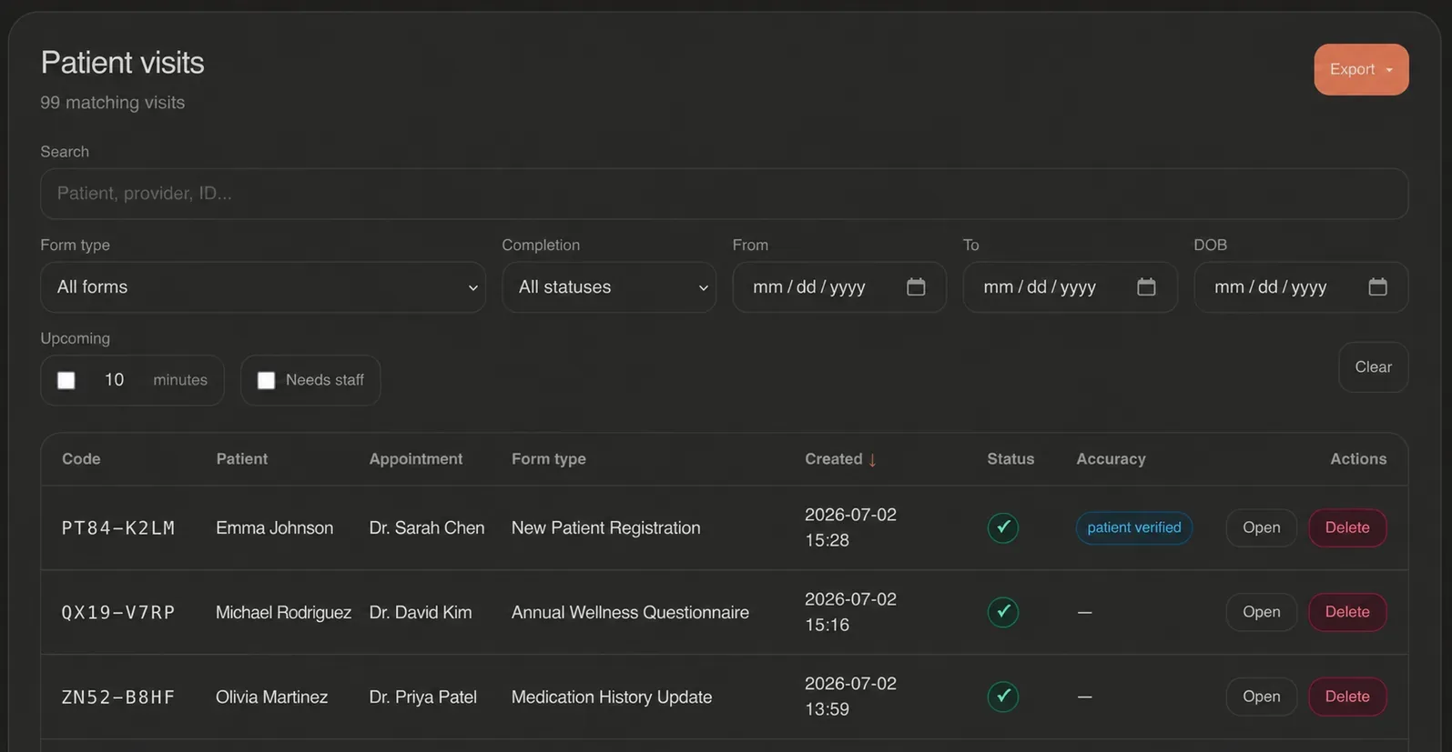Open the From date calendar picker icon
The image size is (1452, 752).
click(916, 287)
